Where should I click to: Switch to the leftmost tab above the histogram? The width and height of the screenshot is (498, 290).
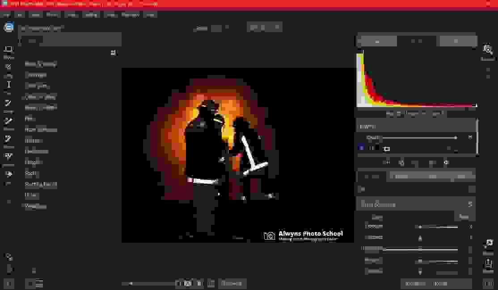coord(377,41)
